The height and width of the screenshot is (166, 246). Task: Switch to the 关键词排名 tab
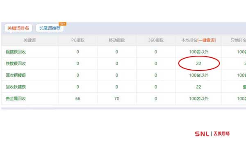[18, 28]
